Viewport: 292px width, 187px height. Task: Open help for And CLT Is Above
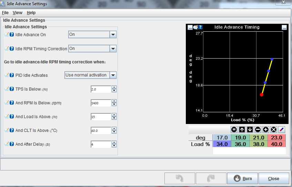11,130
